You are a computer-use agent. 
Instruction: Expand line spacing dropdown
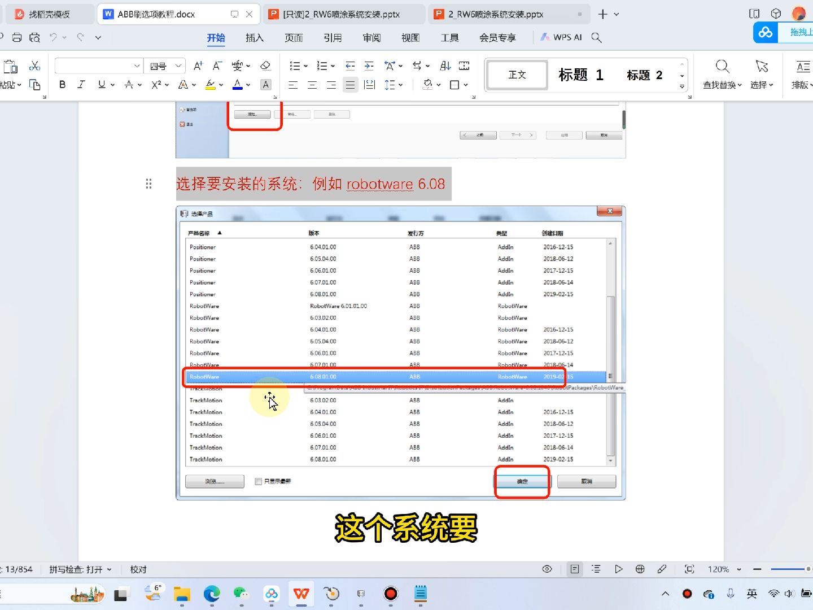(400, 85)
